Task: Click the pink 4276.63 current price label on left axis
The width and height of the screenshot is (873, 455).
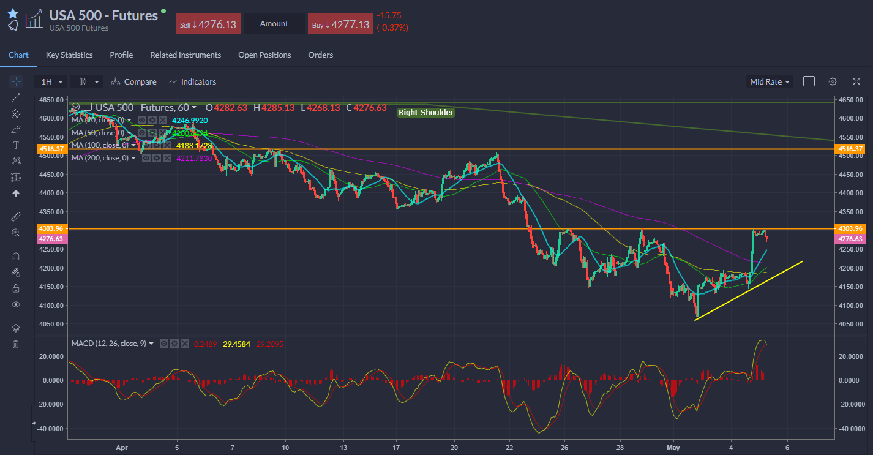Action: (52, 239)
